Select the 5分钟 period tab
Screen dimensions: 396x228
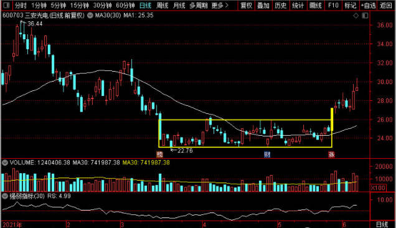pos(59,6)
